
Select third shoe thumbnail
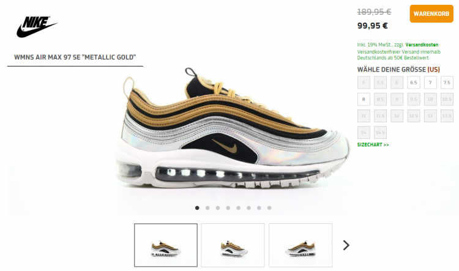(300, 245)
